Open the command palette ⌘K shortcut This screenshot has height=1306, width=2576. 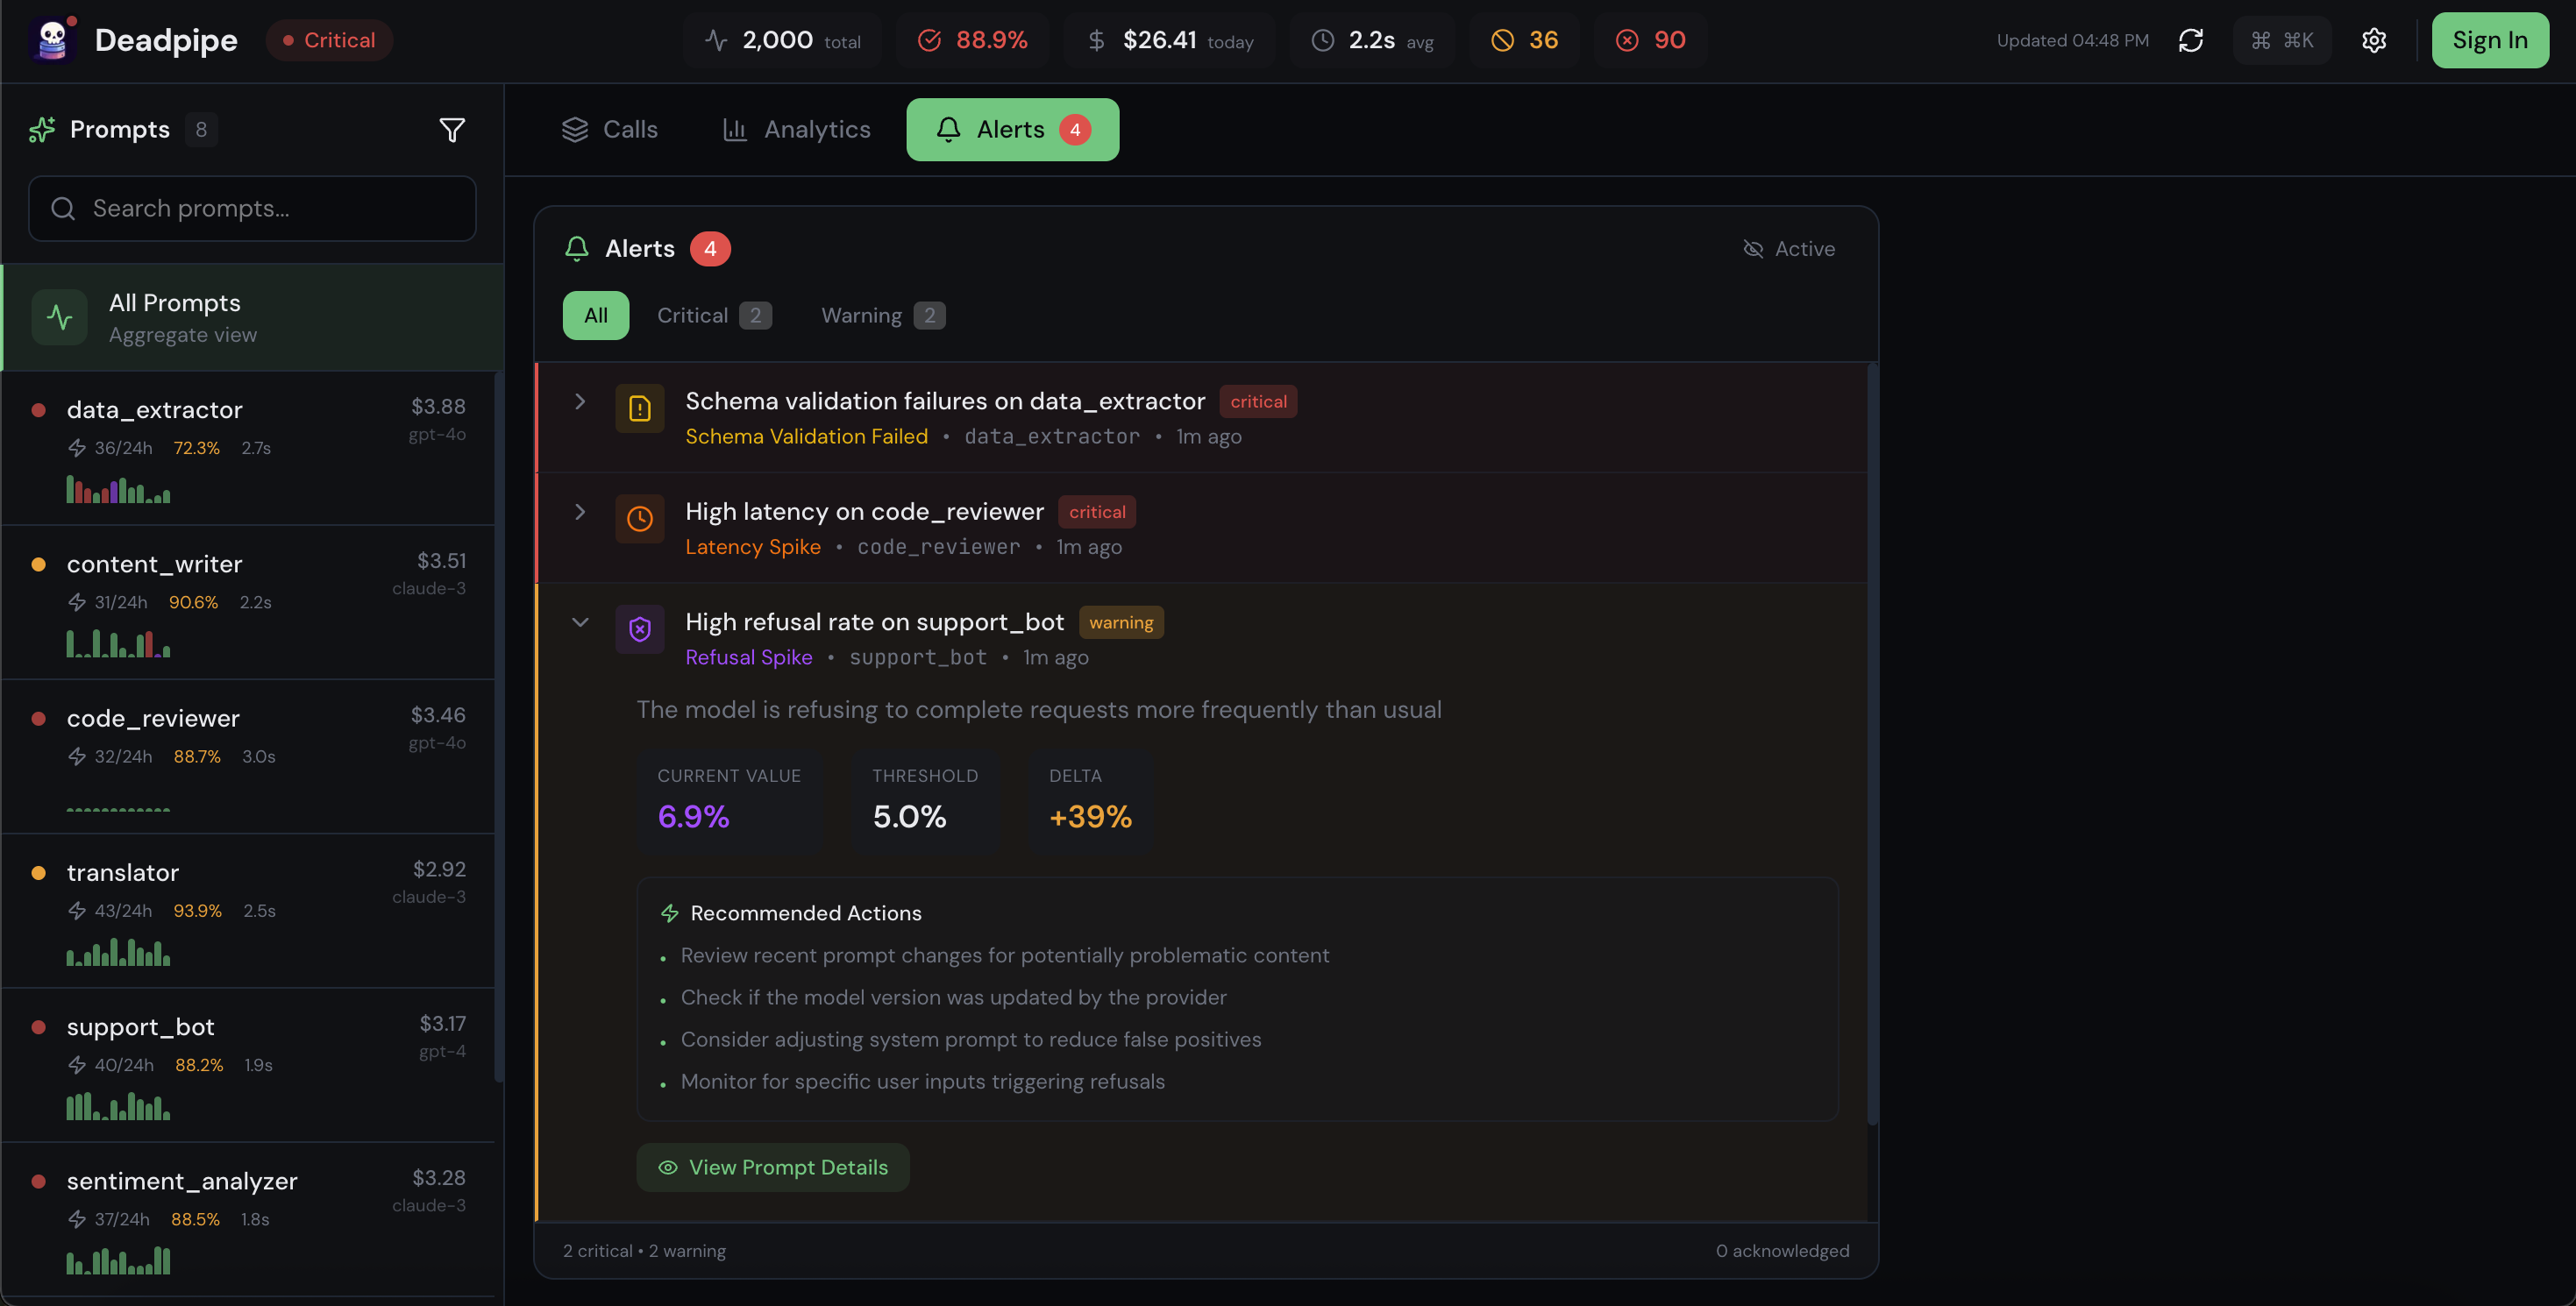[2282, 40]
